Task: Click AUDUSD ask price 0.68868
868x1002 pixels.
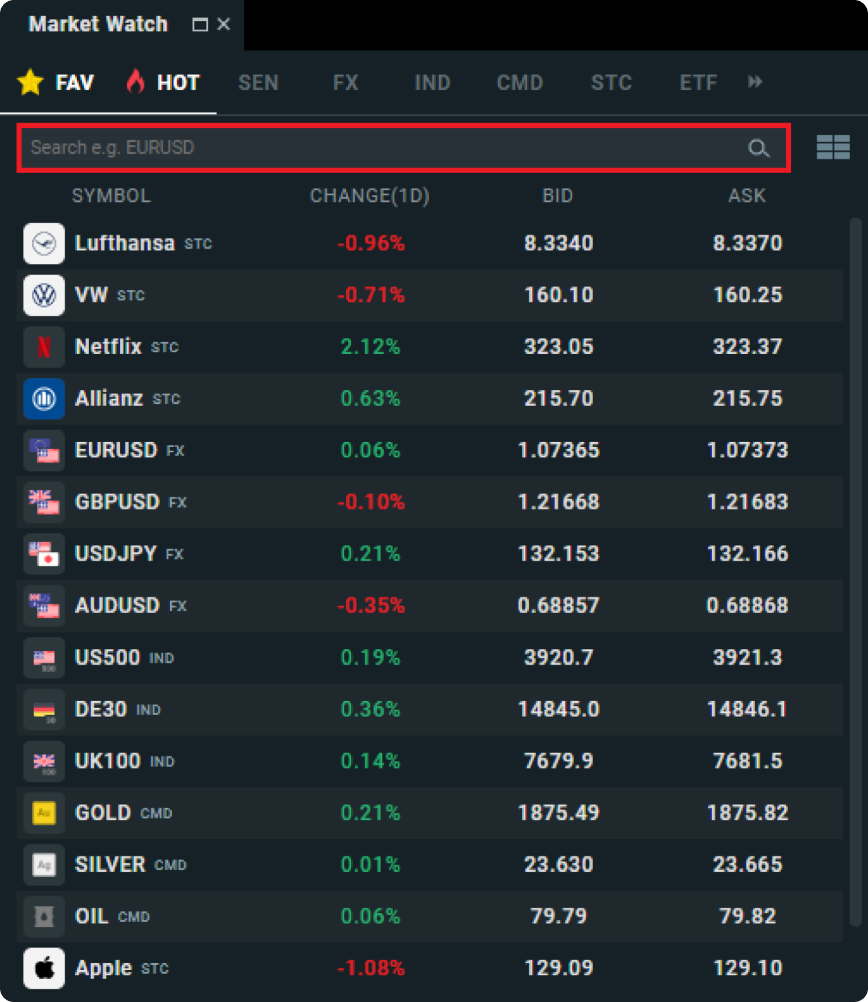Action: coord(748,606)
